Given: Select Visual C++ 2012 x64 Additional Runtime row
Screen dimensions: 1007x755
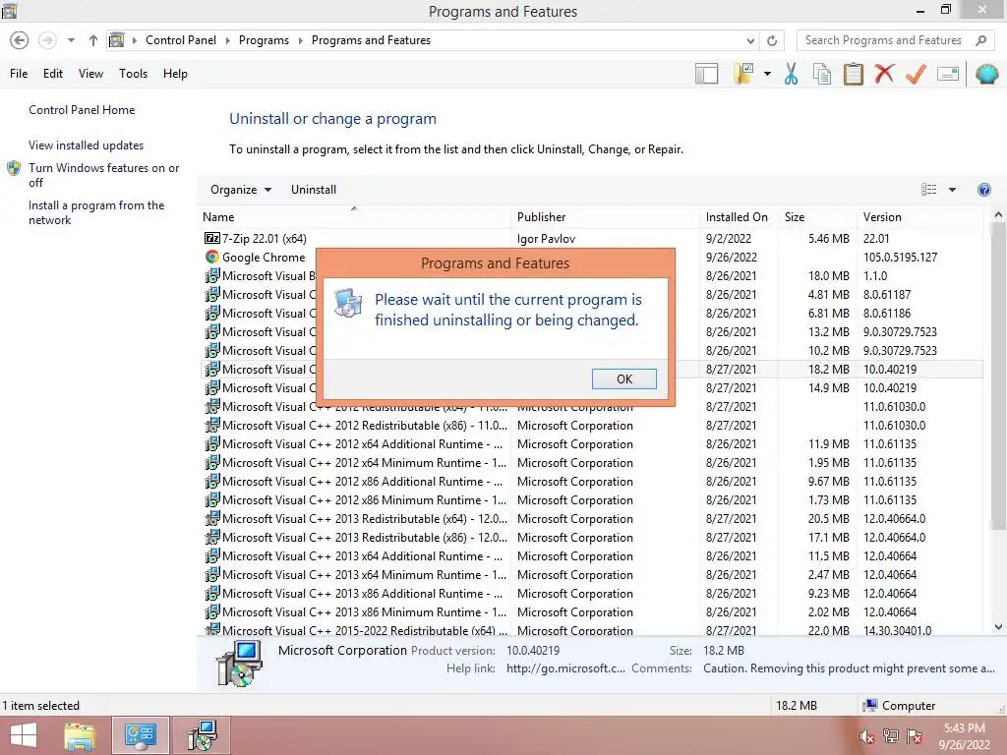Looking at the screenshot, I should coord(591,443).
